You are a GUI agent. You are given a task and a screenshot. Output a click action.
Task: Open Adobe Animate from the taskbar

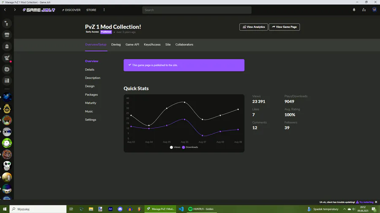pos(110,209)
